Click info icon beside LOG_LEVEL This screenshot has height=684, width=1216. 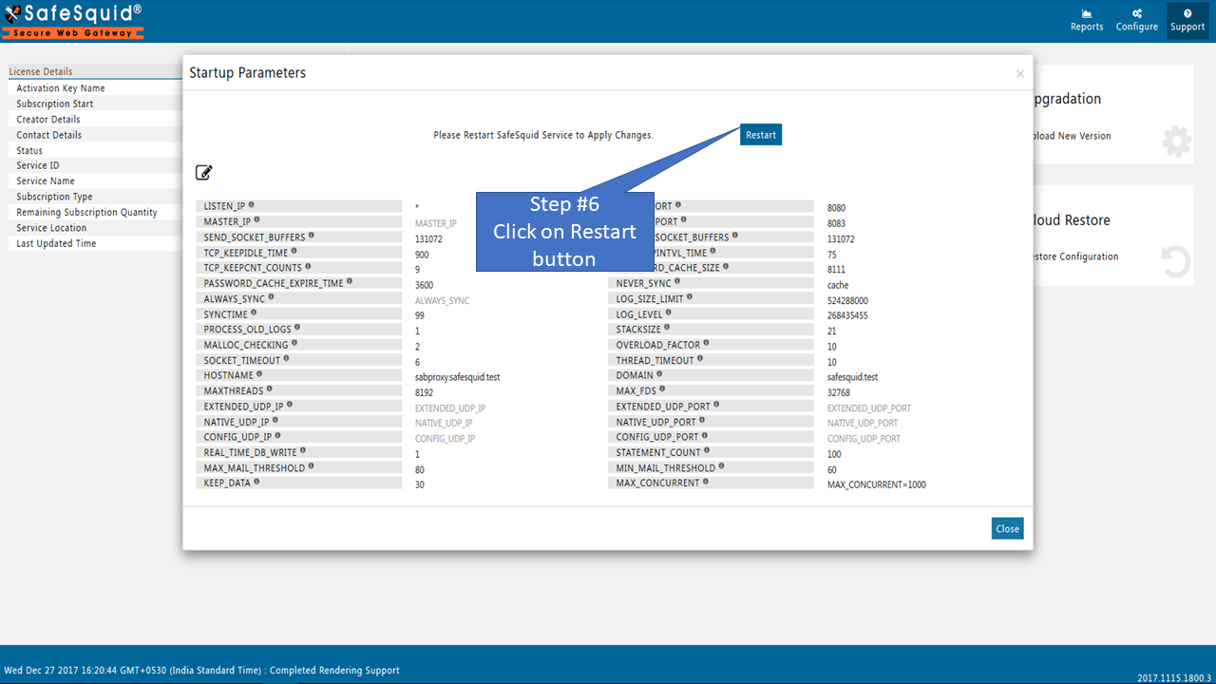[669, 313]
